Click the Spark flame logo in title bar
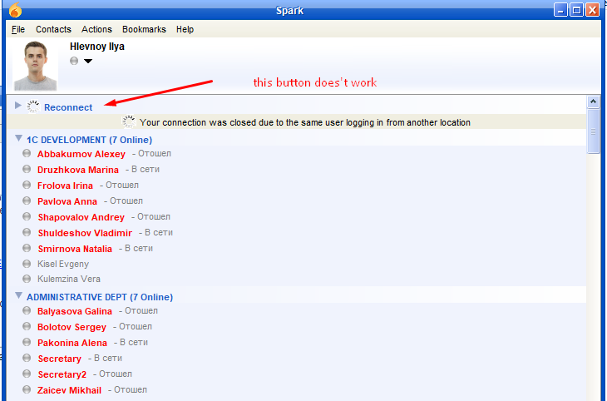The height and width of the screenshot is (401, 607). pos(15,10)
